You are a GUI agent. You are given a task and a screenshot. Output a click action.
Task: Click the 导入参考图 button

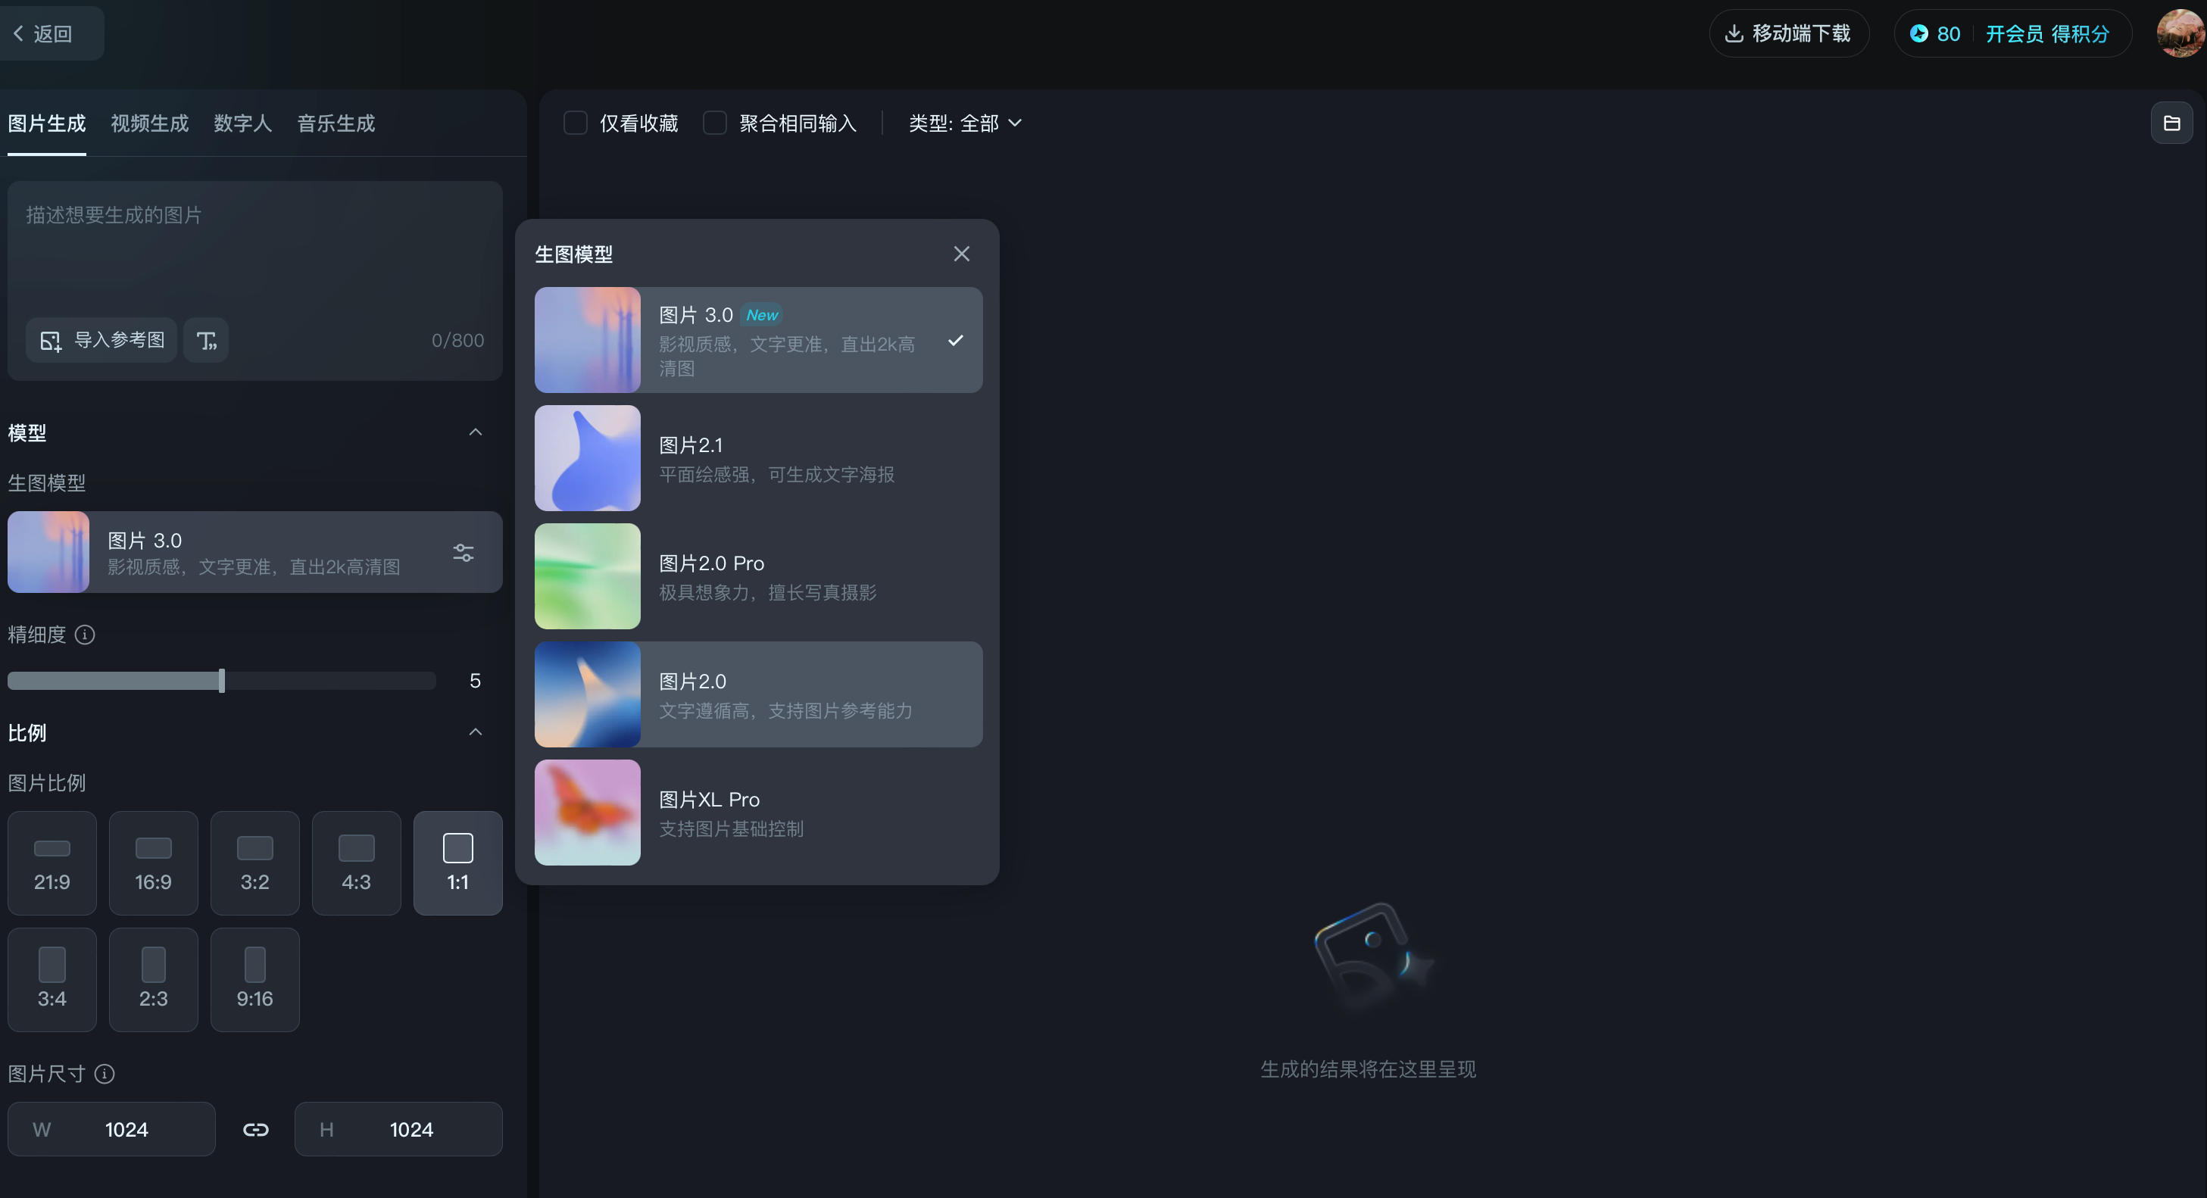[102, 340]
